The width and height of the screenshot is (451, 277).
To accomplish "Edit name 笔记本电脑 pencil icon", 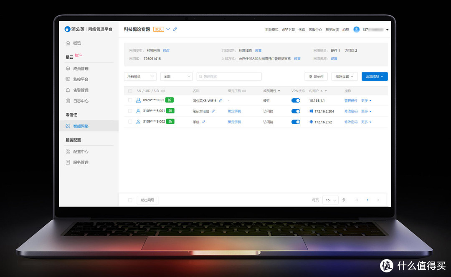I will pyautogui.click(x=213, y=111).
